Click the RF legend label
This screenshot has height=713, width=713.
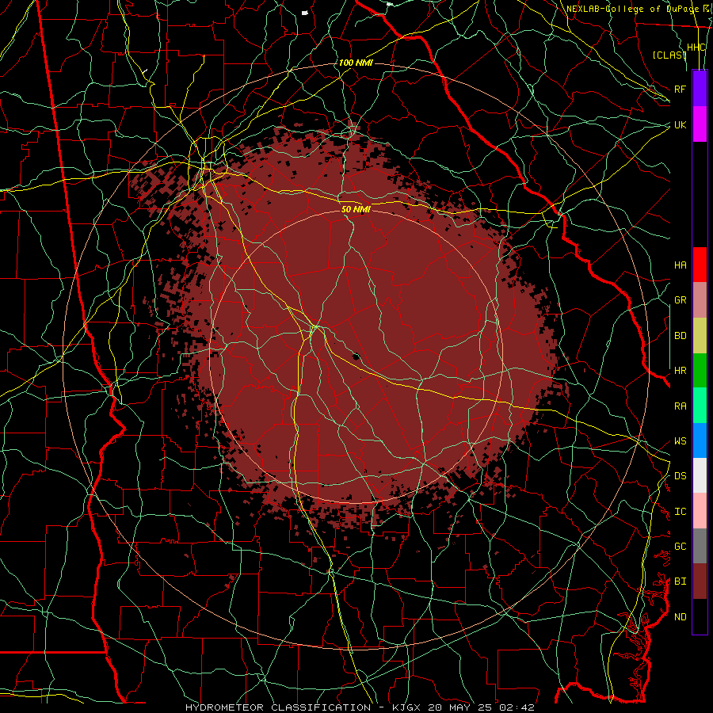click(x=681, y=89)
